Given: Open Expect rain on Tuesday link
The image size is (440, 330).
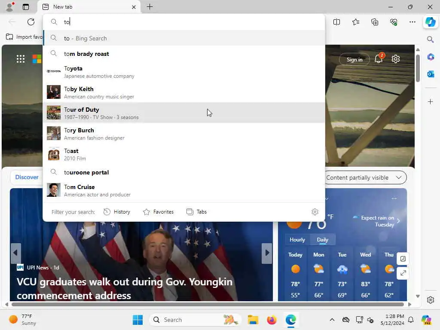Looking at the screenshot, I should pos(376,221).
